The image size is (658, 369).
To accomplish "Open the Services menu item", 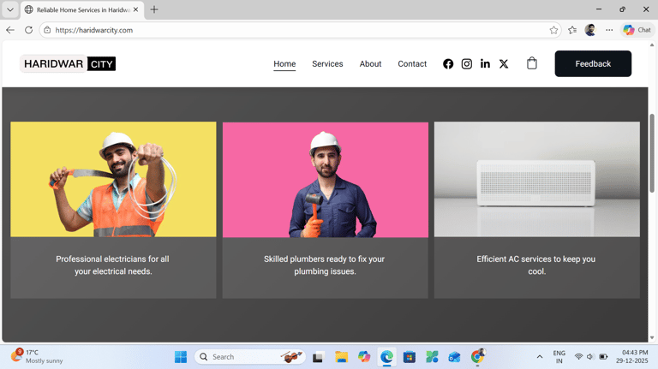I will 327,63.
